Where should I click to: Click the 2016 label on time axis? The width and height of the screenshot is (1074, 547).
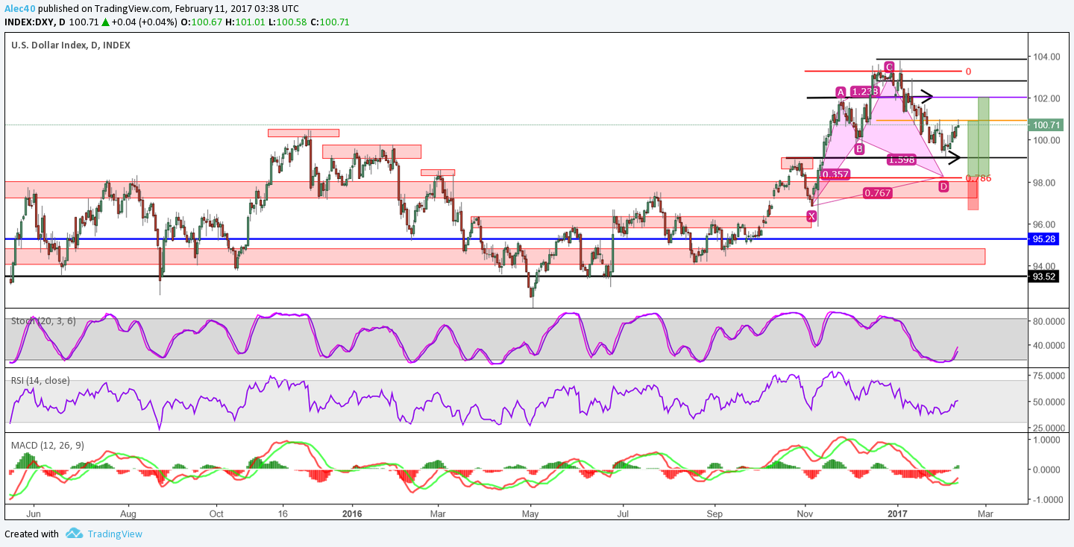pyautogui.click(x=351, y=514)
